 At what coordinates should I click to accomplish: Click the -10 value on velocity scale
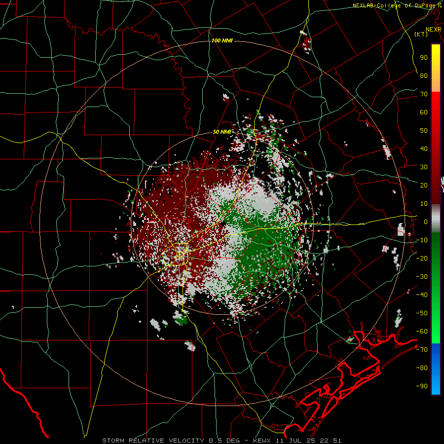[x=422, y=240]
